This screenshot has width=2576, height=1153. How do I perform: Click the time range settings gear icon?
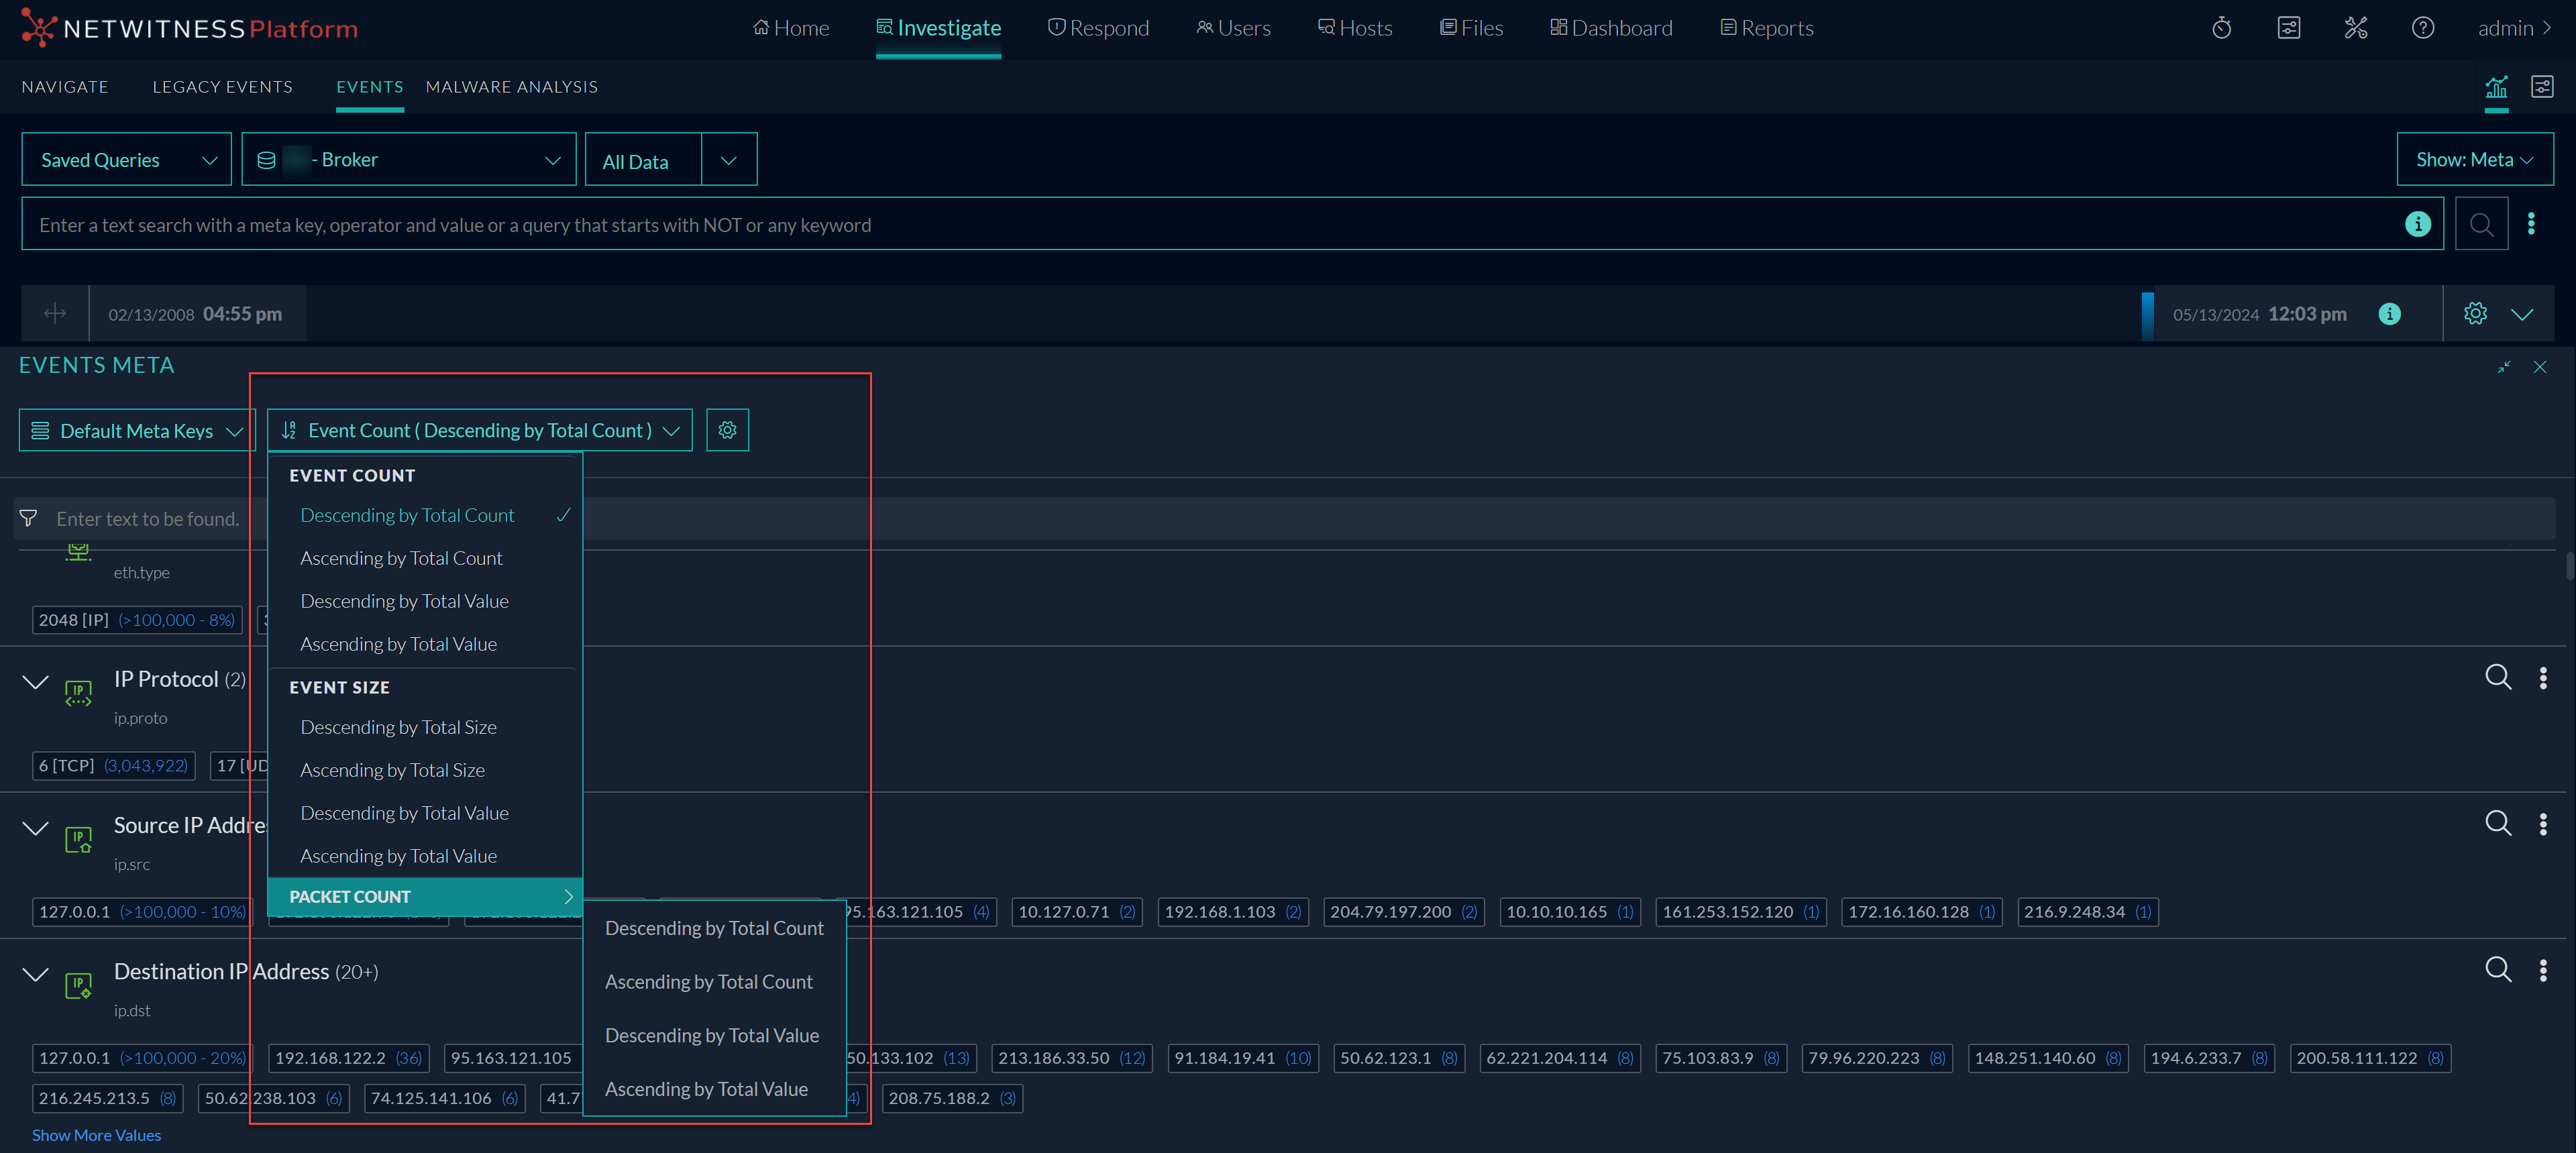[x=2475, y=314]
